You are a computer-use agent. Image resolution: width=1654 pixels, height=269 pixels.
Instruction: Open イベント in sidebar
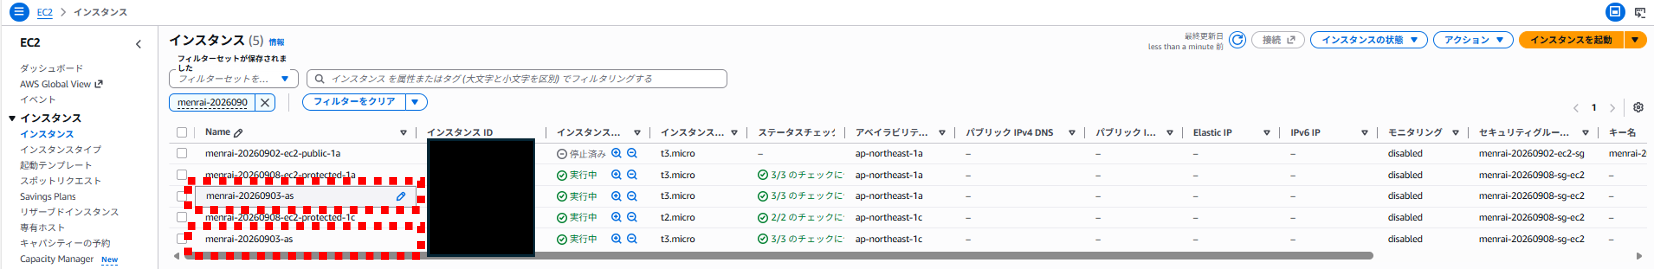click(38, 100)
